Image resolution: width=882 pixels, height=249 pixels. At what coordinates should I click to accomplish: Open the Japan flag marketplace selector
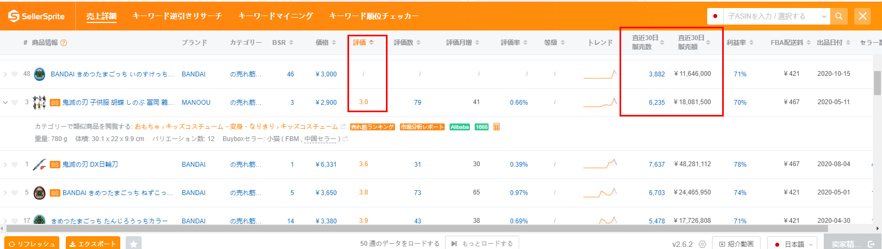[x=715, y=16]
